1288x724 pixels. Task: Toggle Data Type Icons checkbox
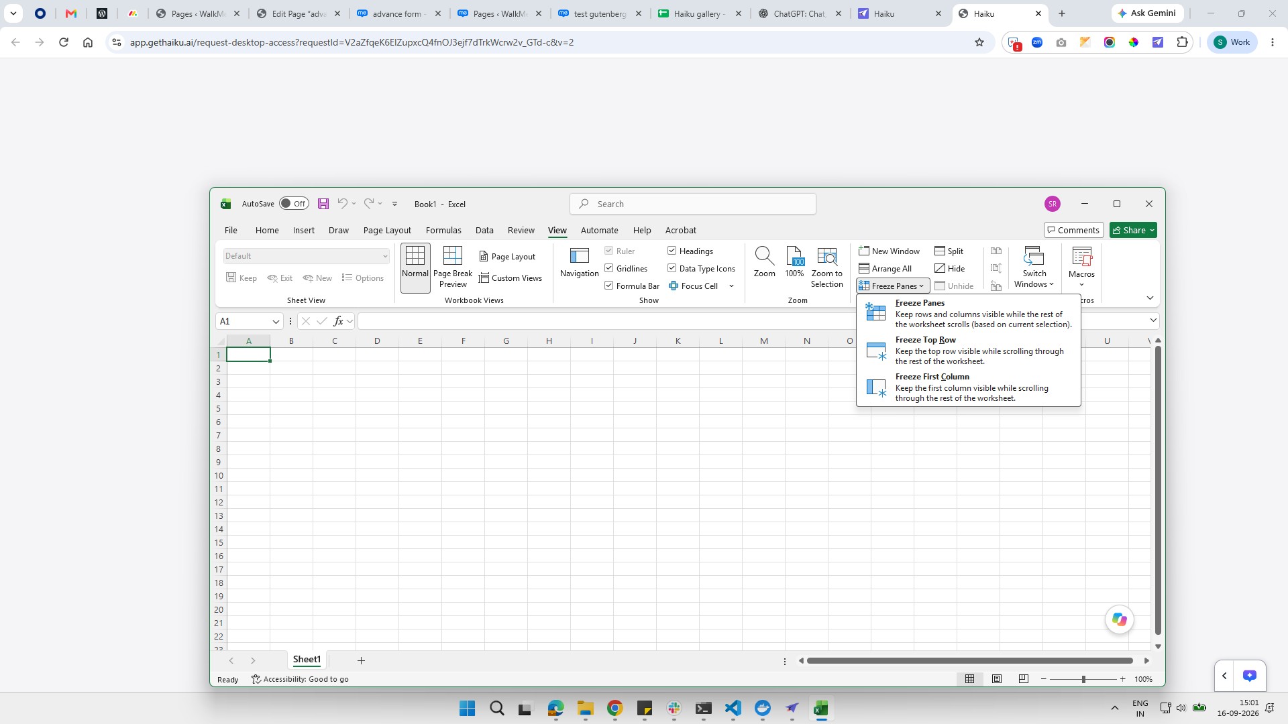(x=672, y=268)
